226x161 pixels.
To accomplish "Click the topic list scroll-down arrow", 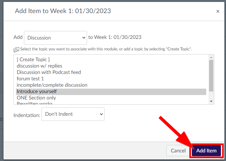I will [211, 101].
